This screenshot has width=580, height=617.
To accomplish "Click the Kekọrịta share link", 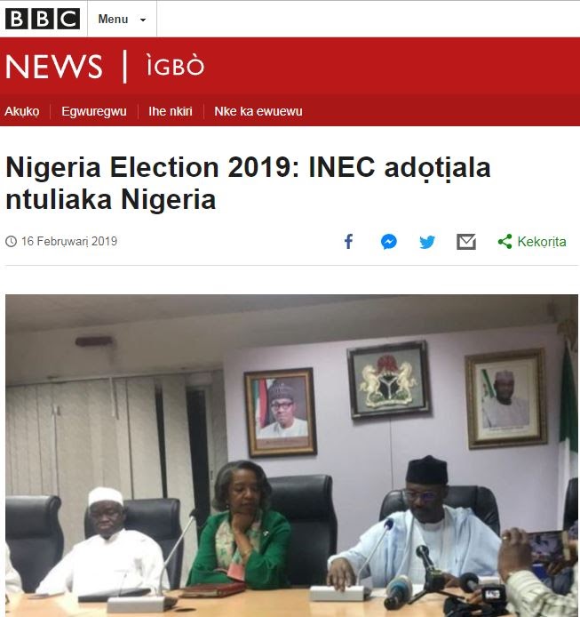I will [x=542, y=242].
